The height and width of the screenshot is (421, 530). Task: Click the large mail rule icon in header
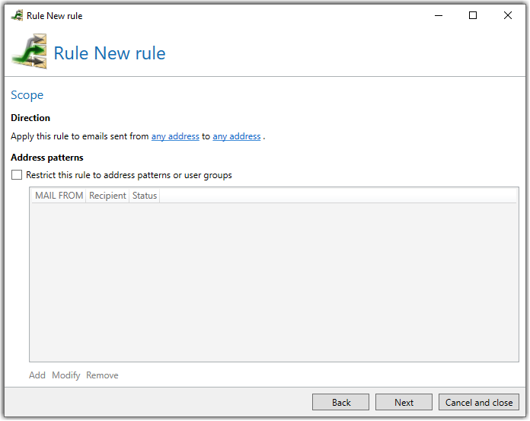pyautogui.click(x=30, y=51)
